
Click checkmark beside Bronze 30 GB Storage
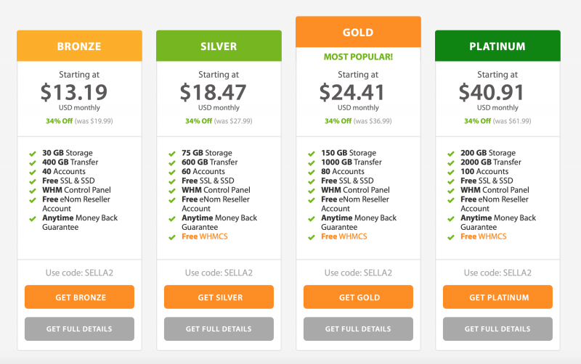point(33,154)
